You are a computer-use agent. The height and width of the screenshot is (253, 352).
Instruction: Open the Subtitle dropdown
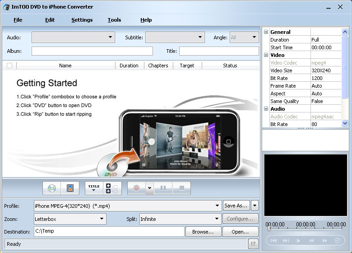[175, 37]
